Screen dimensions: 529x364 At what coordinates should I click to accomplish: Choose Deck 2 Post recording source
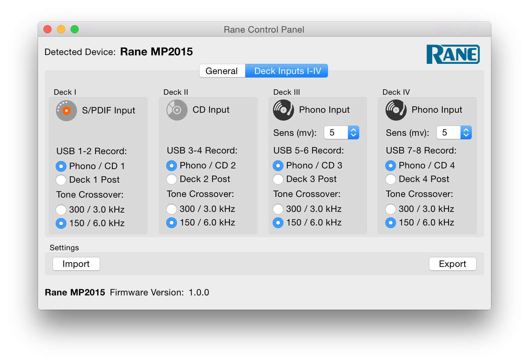point(172,179)
